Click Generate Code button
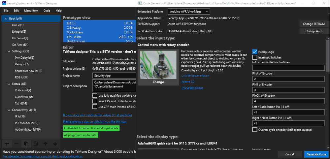The height and width of the screenshot is (159, 330). tap(316, 154)
